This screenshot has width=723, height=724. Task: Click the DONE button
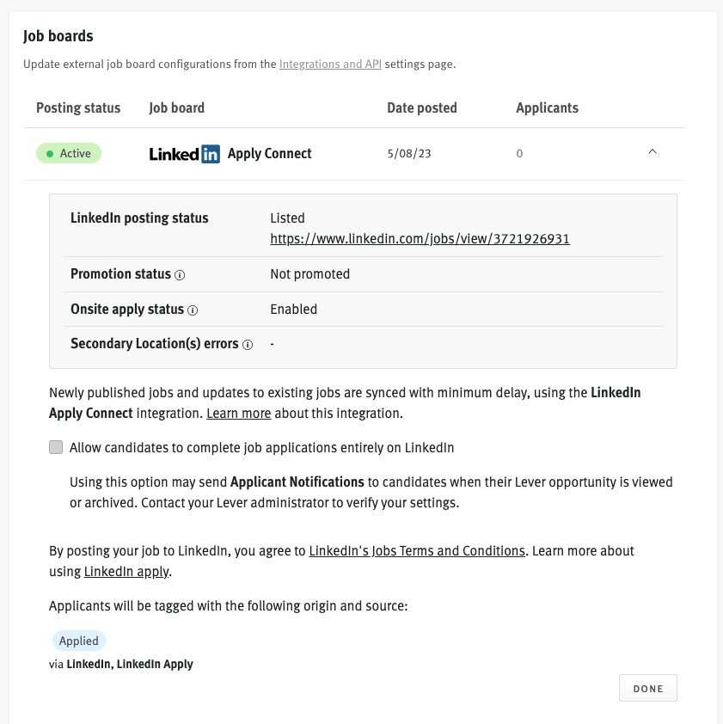click(647, 688)
